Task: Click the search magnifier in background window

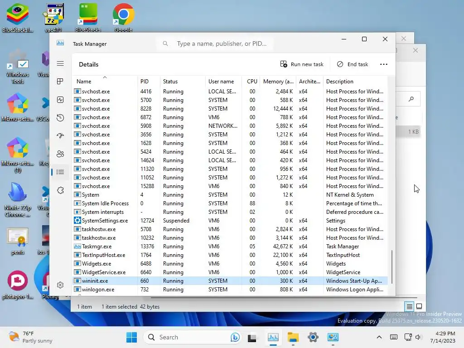Action: (411, 99)
